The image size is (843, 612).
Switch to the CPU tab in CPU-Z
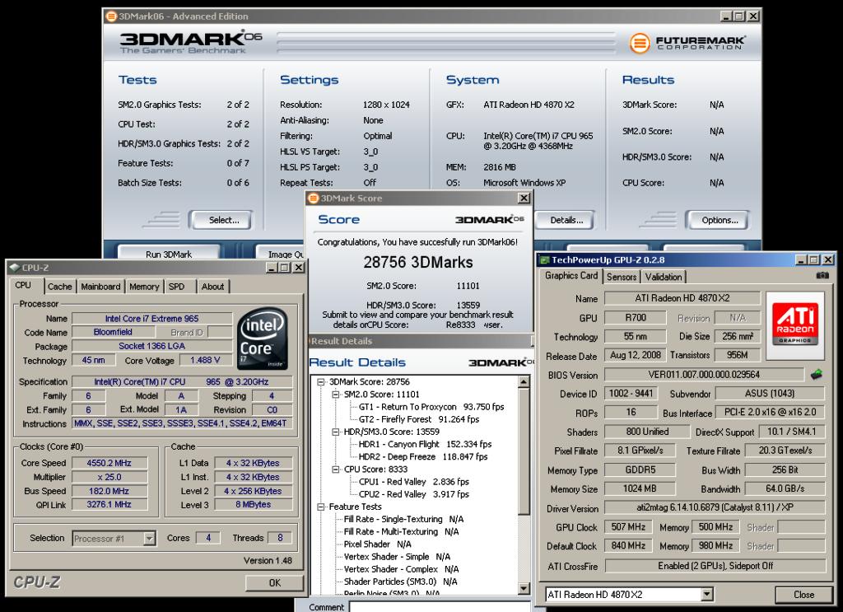[23, 286]
